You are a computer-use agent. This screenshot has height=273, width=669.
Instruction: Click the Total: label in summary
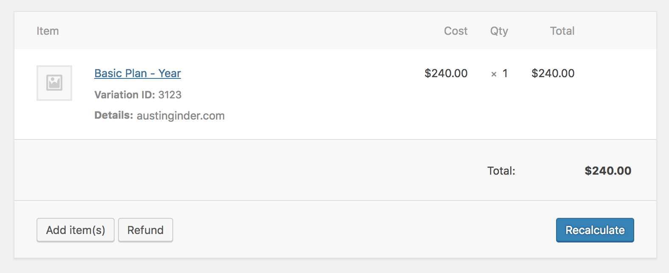coord(501,171)
